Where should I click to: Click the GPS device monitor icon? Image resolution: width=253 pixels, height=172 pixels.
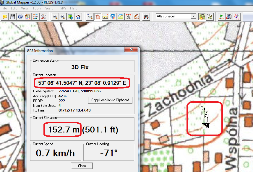coord(229,17)
